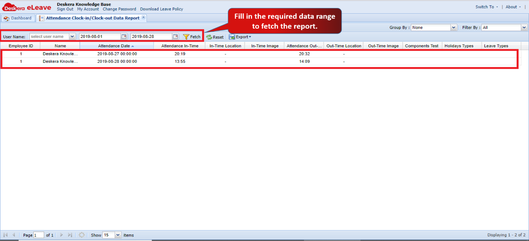Screen dimensions: 529x241
Task: Click the Out-Time Location column header
Action: (344, 46)
